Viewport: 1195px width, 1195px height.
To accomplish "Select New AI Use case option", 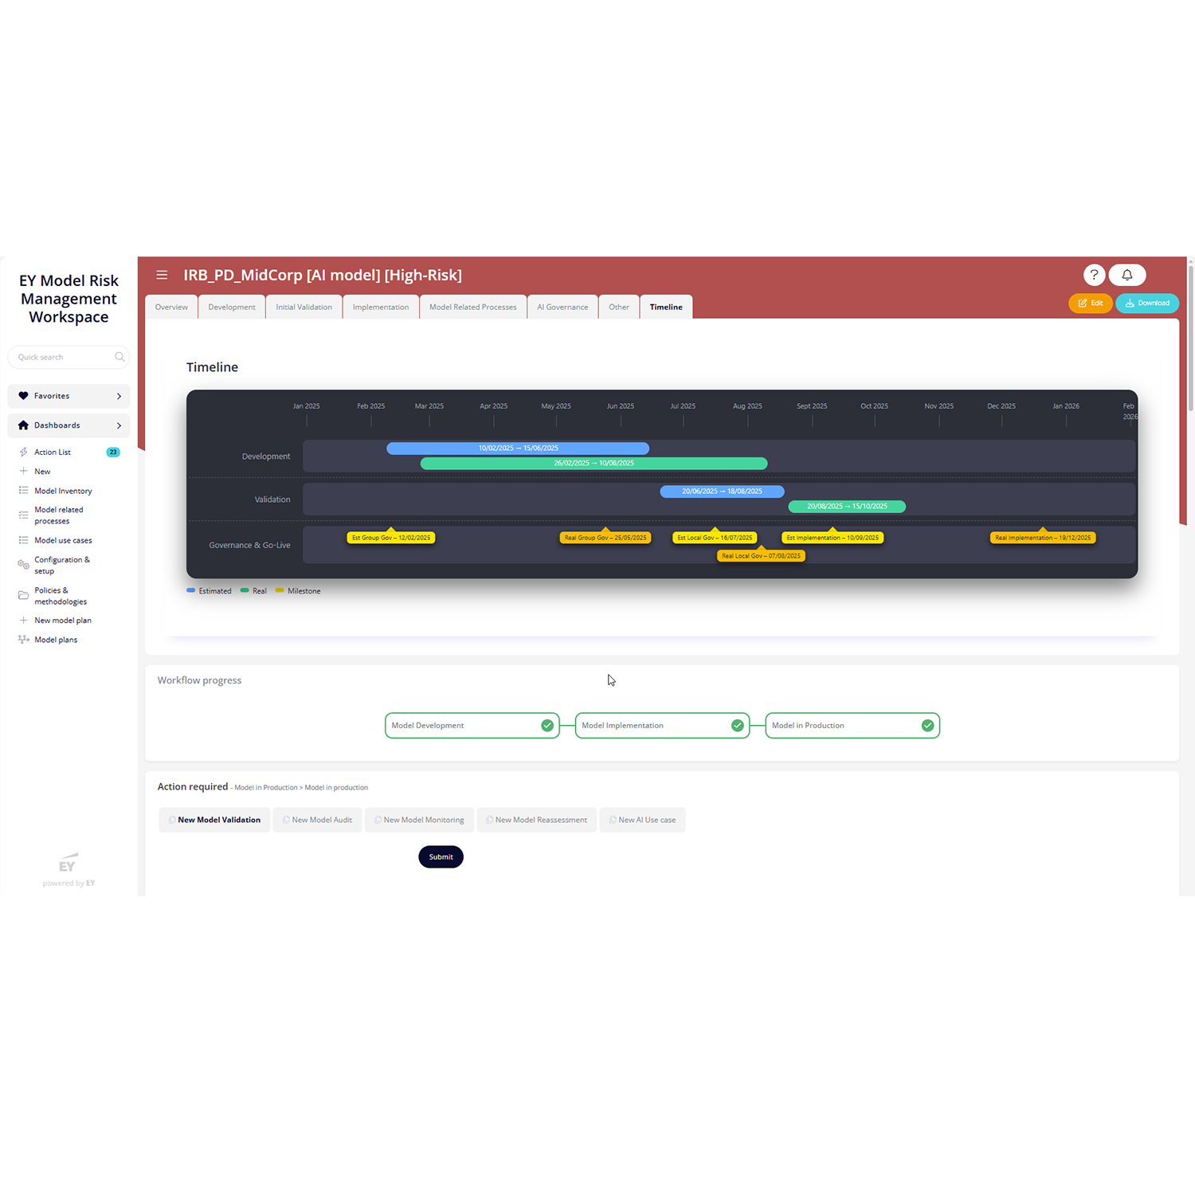I will (x=642, y=820).
